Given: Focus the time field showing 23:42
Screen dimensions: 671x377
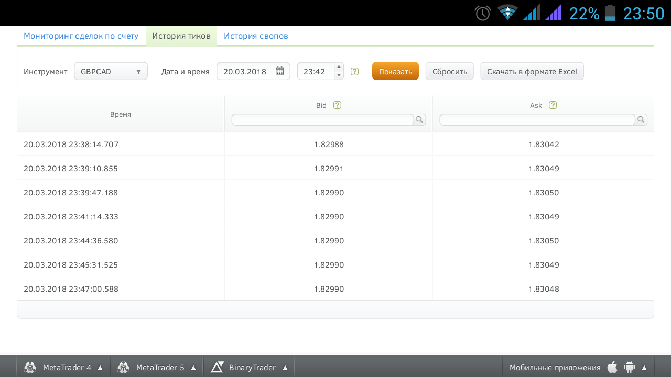Looking at the screenshot, I should pyautogui.click(x=316, y=72).
